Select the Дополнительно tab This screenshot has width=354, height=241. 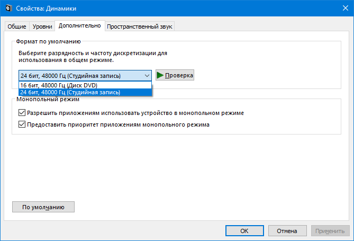[x=79, y=25]
